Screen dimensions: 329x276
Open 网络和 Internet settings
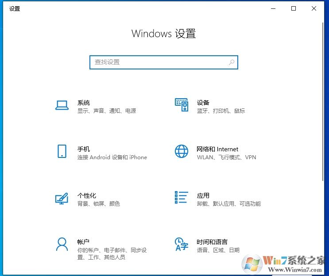[217, 149]
